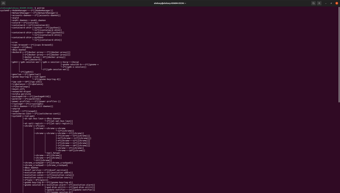Viewport: 340px width, 193px height.
Task: Click the (sd-pam) entry
Action: point(29,116)
